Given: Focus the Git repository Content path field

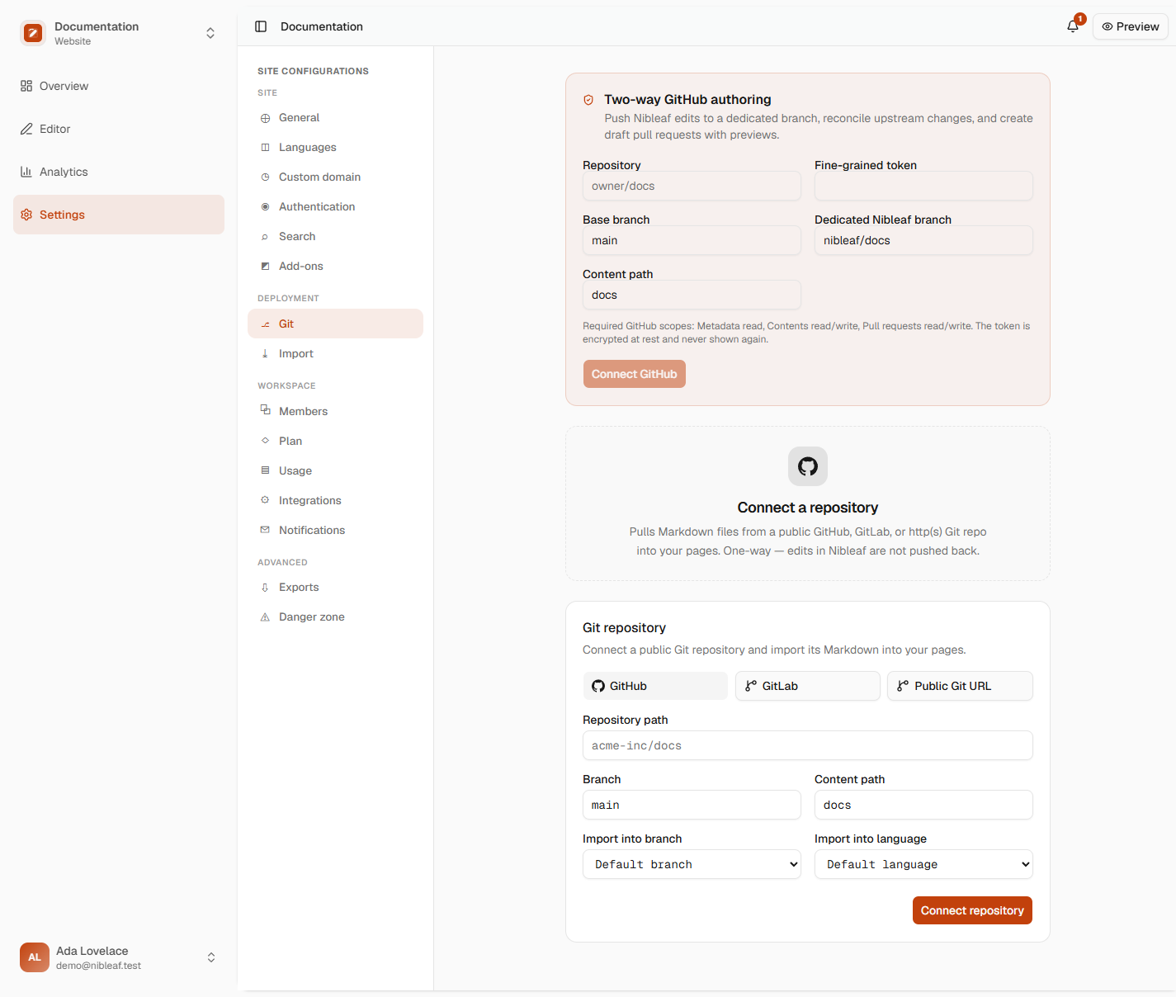Looking at the screenshot, I should pos(923,805).
